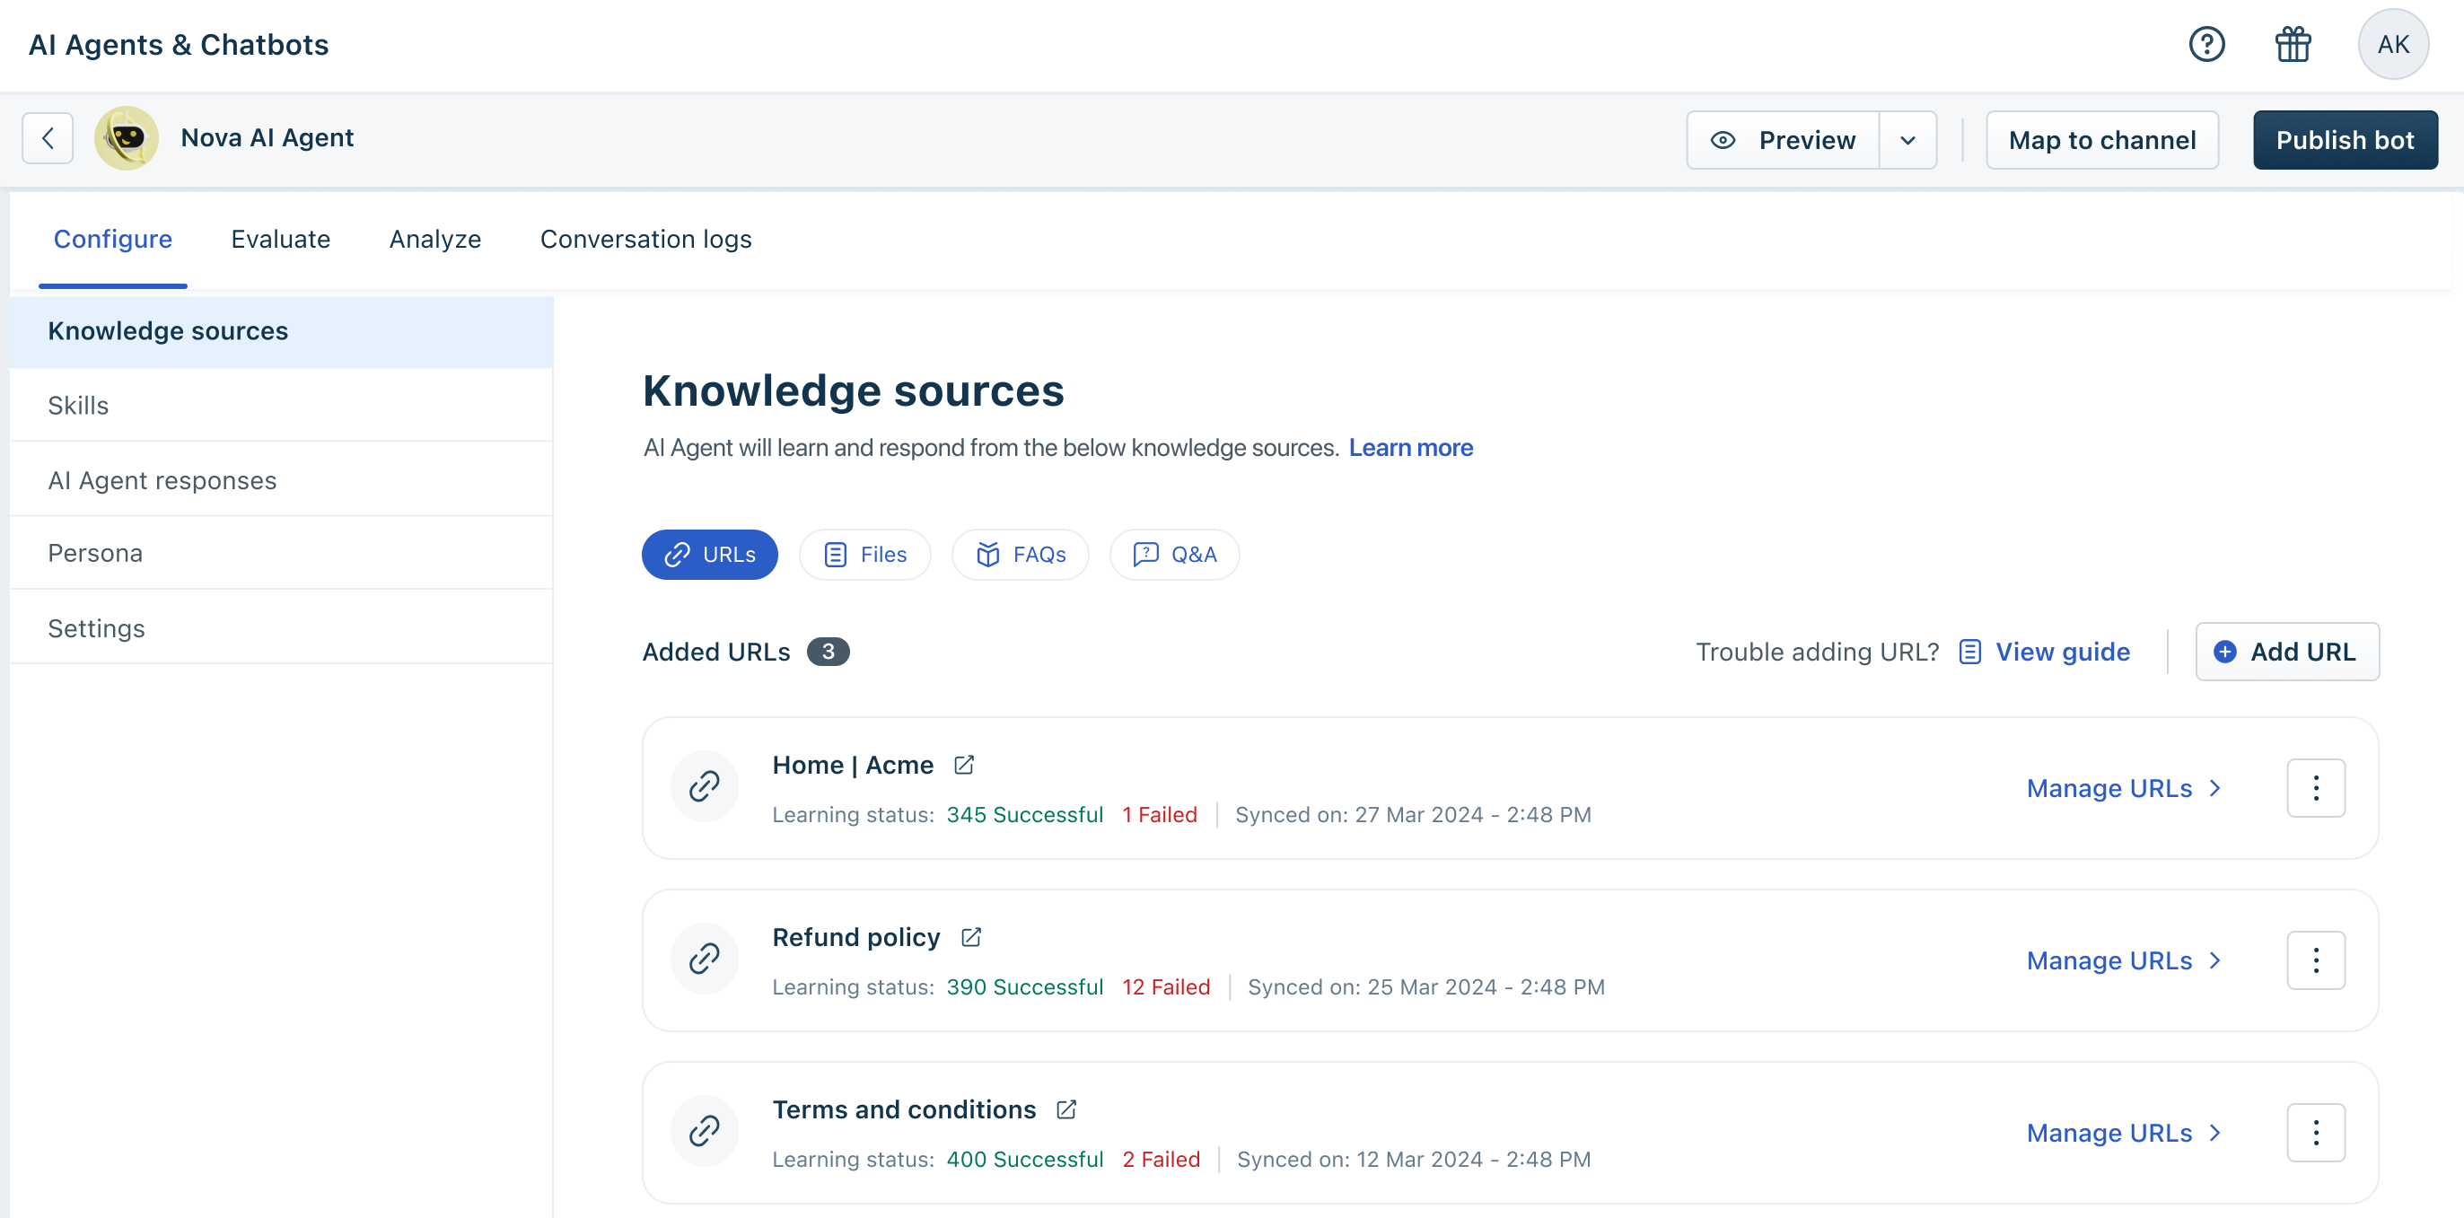Open external link icon beside Home | Acme
2464x1218 pixels.
click(x=964, y=765)
